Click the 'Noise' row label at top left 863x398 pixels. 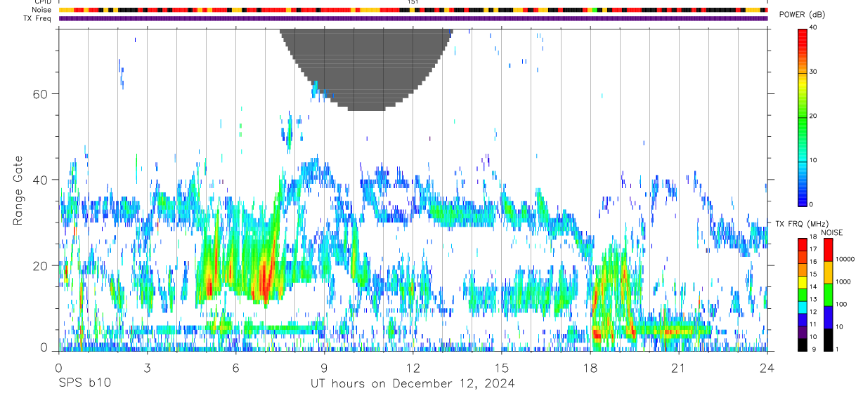41,10
